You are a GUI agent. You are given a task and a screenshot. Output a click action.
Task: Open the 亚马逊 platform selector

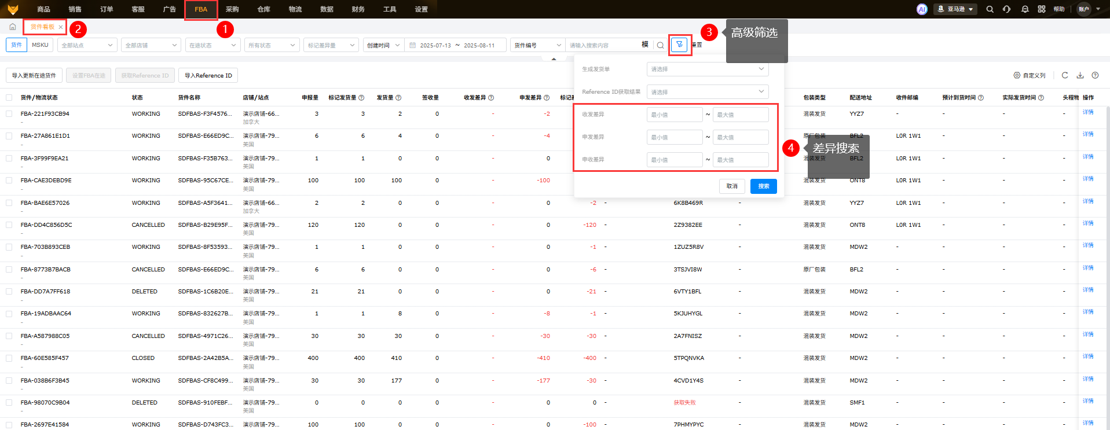pyautogui.click(x=955, y=9)
